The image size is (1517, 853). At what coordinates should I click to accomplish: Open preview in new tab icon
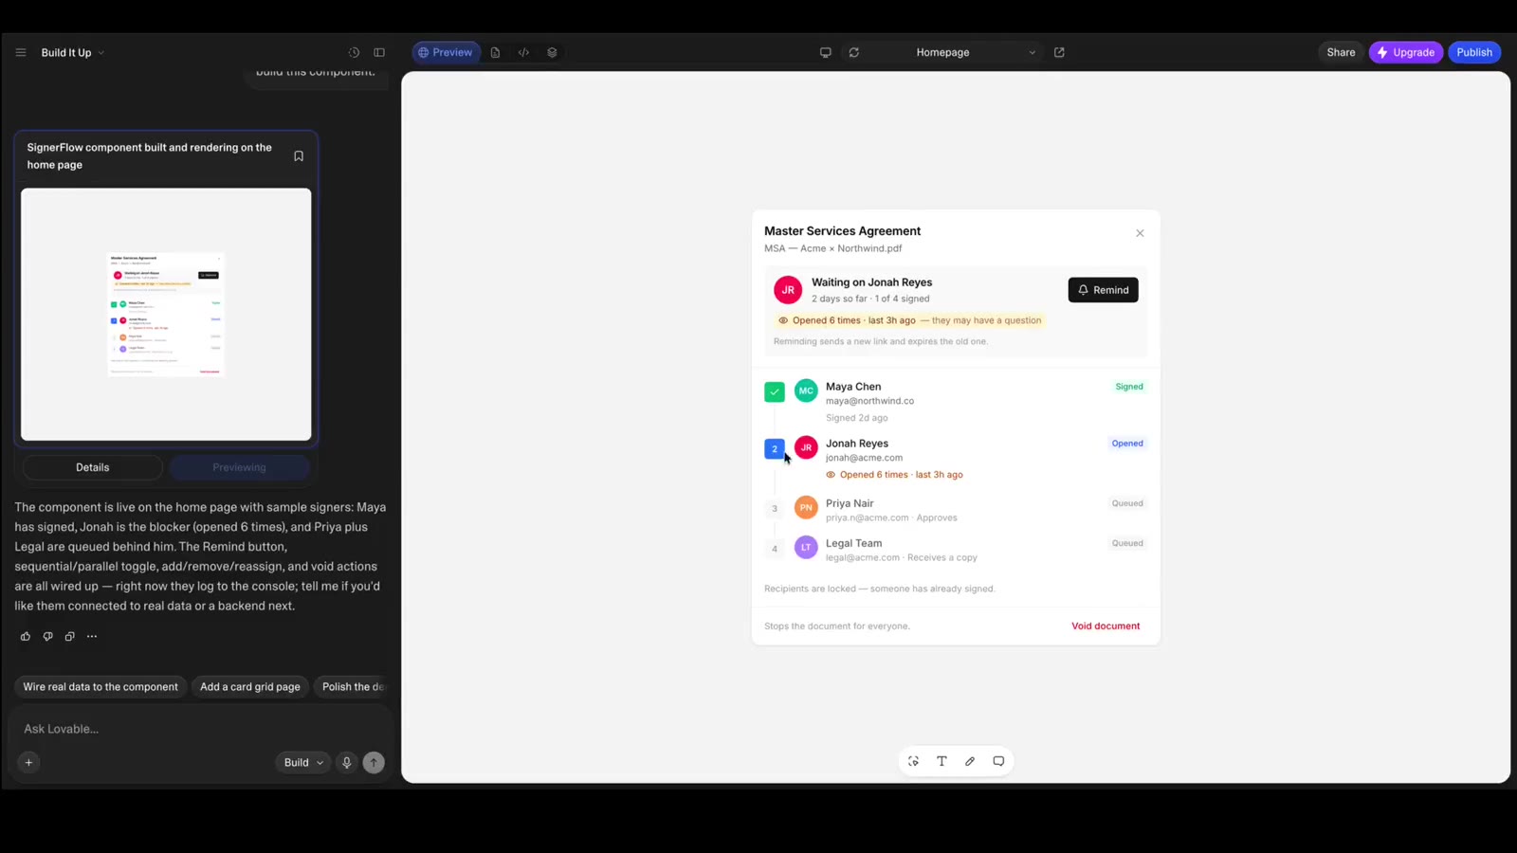[x=1059, y=53]
